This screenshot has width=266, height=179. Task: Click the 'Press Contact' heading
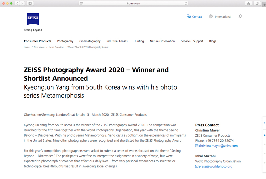[207, 125]
